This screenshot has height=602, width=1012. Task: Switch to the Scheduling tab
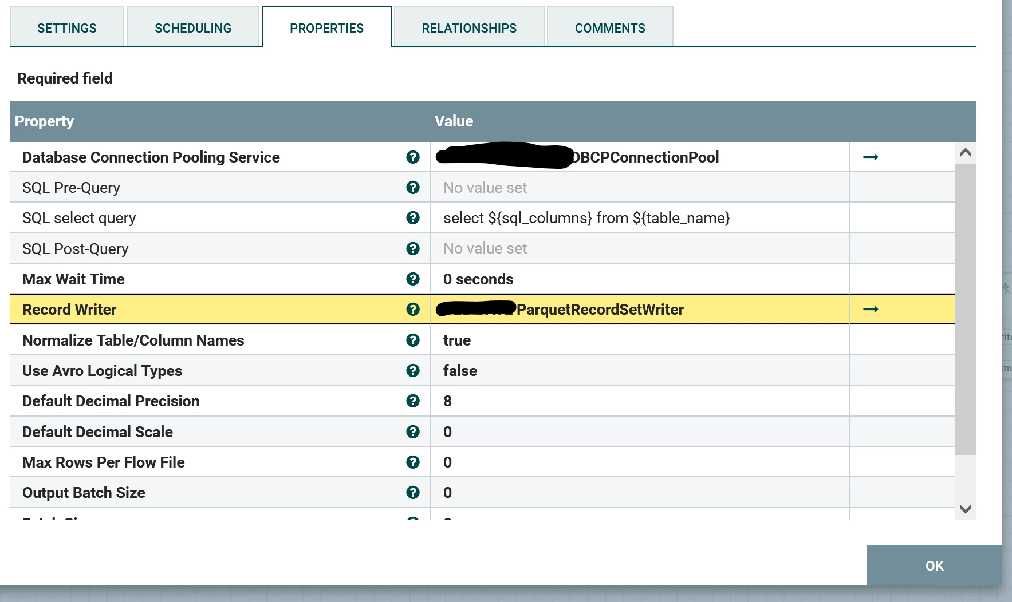pos(193,27)
